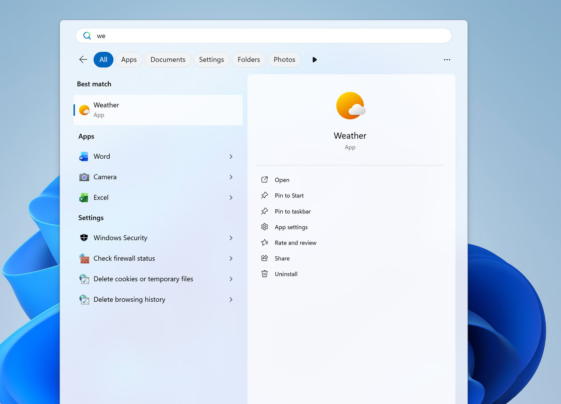Image resolution: width=561 pixels, height=404 pixels.
Task: Expand the Windows Security chevron
Action: click(x=231, y=238)
